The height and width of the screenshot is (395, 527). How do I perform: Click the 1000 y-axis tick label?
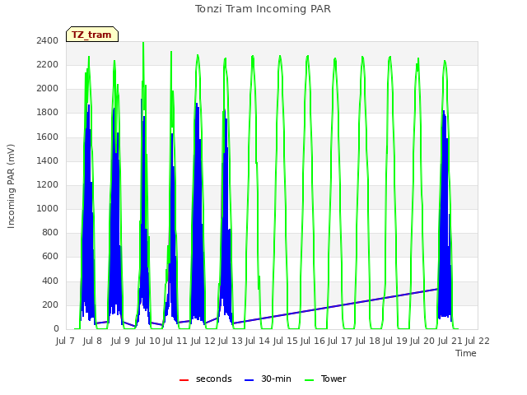point(48,208)
